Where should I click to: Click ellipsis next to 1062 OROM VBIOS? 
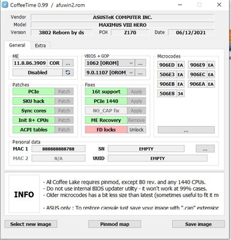140,63
